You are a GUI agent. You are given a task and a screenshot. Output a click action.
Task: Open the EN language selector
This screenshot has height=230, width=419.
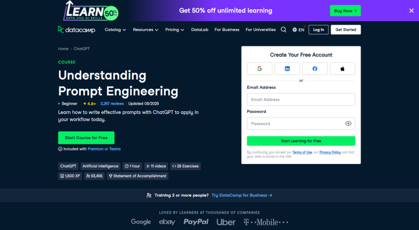[298, 29]
